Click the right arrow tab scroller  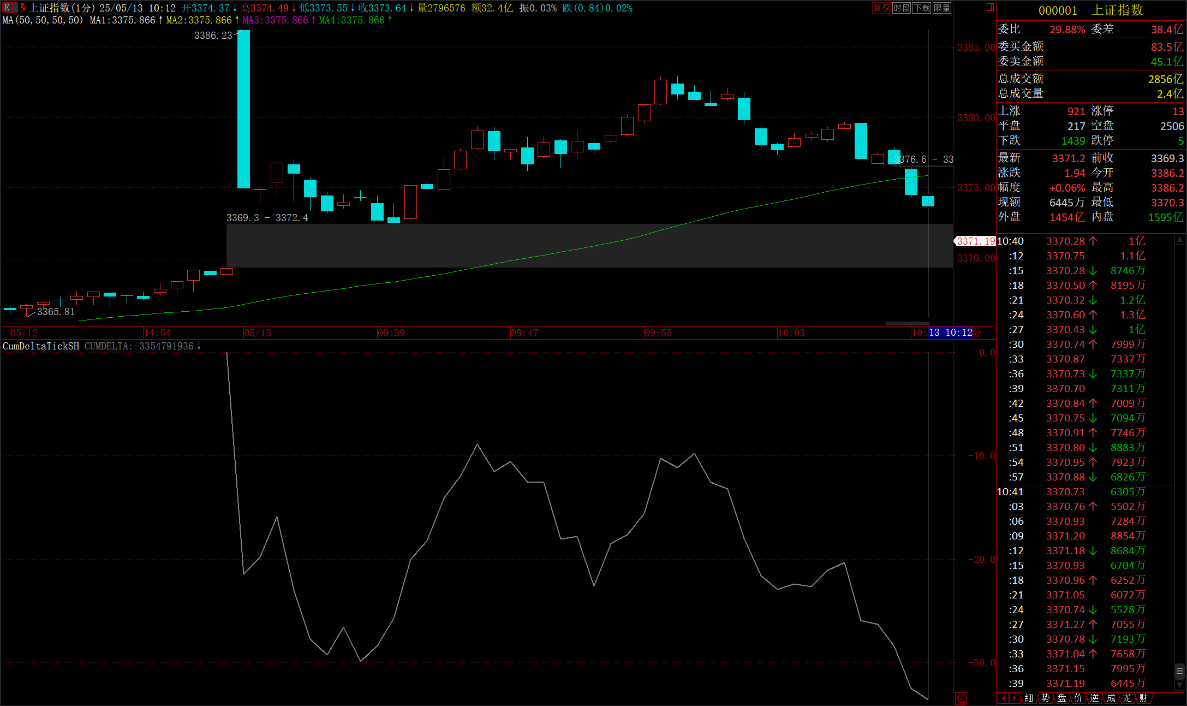[1014, 698]
